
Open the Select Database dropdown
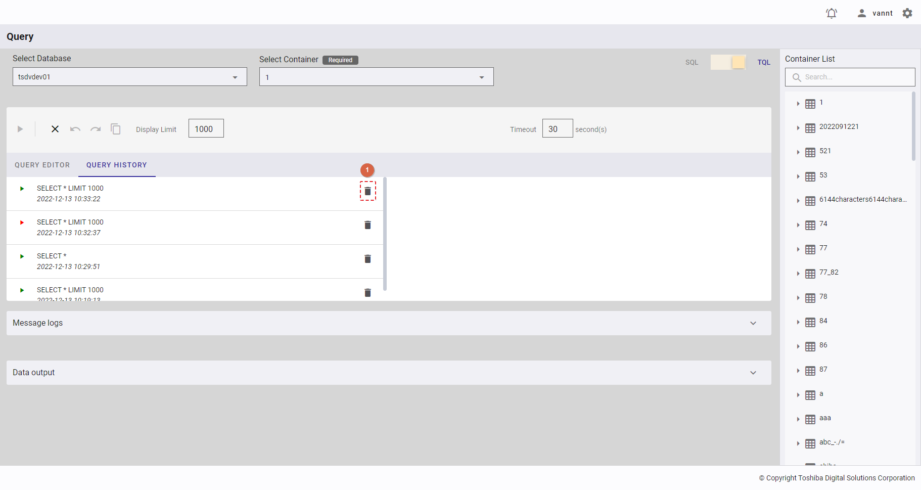point(129,77)
